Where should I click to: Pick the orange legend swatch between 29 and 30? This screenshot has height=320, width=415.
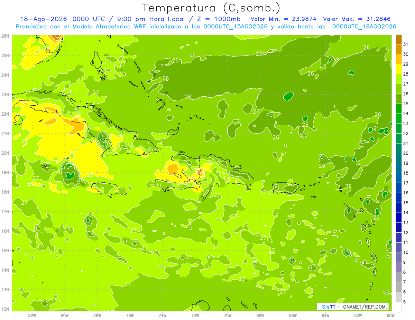click(x=399, y=59)
